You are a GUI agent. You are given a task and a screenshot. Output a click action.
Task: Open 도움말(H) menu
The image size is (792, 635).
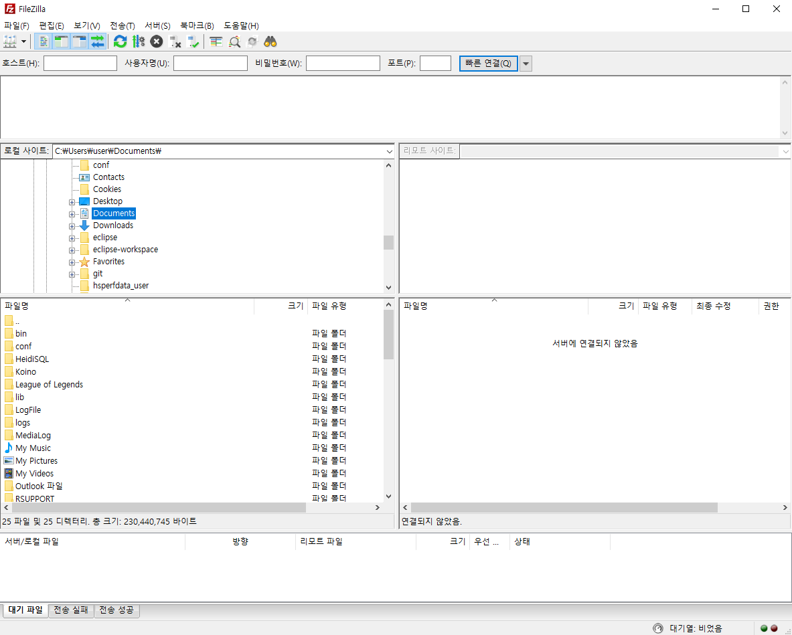242,25
